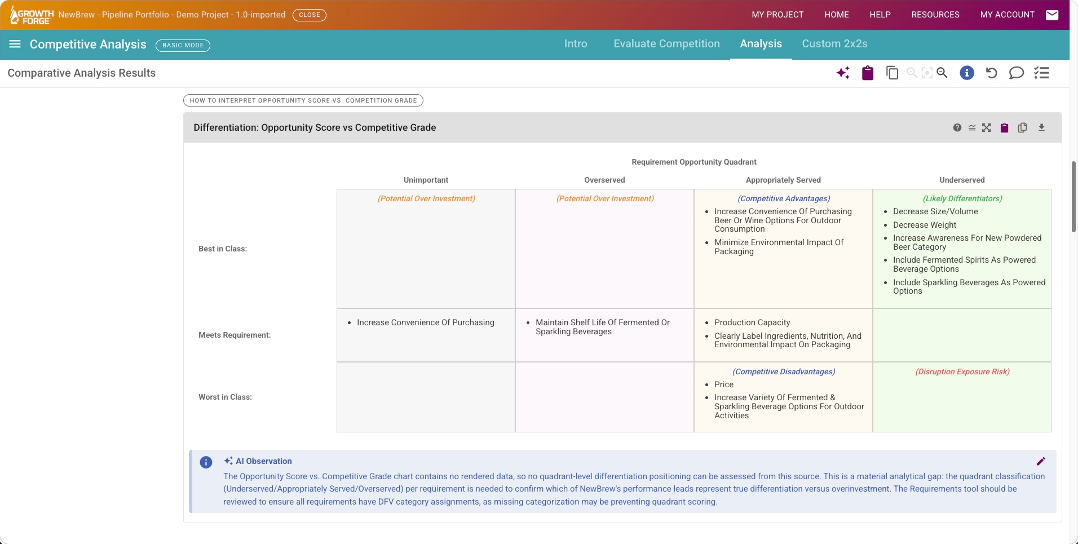Open HELP in the top menu

tap(880, 15)
